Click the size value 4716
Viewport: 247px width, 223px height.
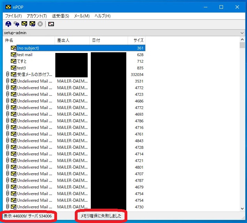click(139, 128)
